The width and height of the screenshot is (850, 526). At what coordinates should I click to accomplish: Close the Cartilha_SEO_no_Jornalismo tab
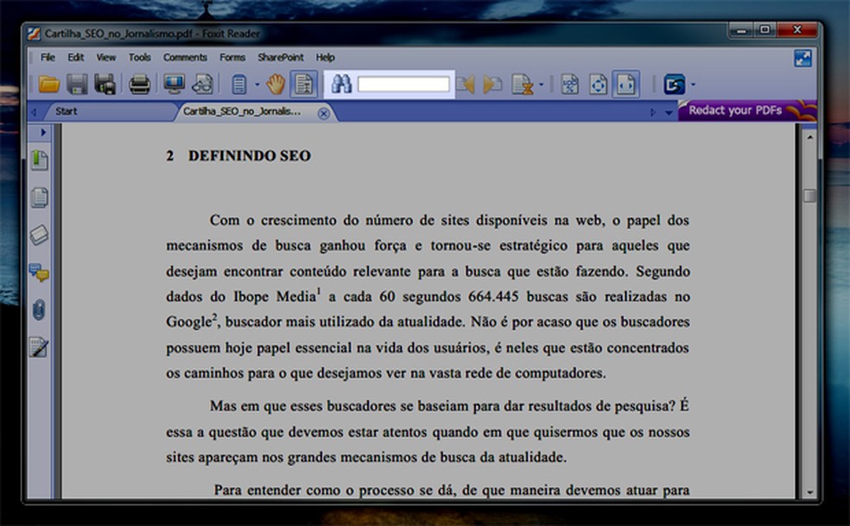click(323, 112)
